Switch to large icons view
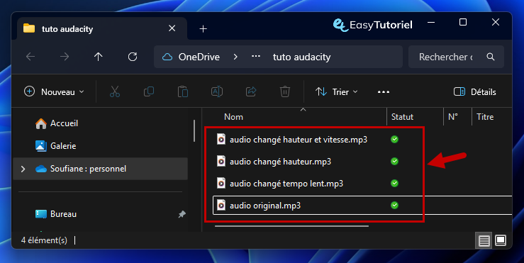The image size is (524, 263). (x=501, y=240)
